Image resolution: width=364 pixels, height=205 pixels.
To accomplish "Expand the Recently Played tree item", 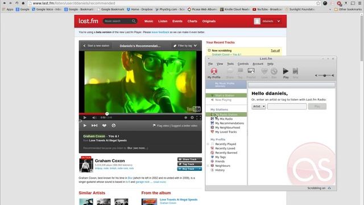I will (x=208, y=144).
